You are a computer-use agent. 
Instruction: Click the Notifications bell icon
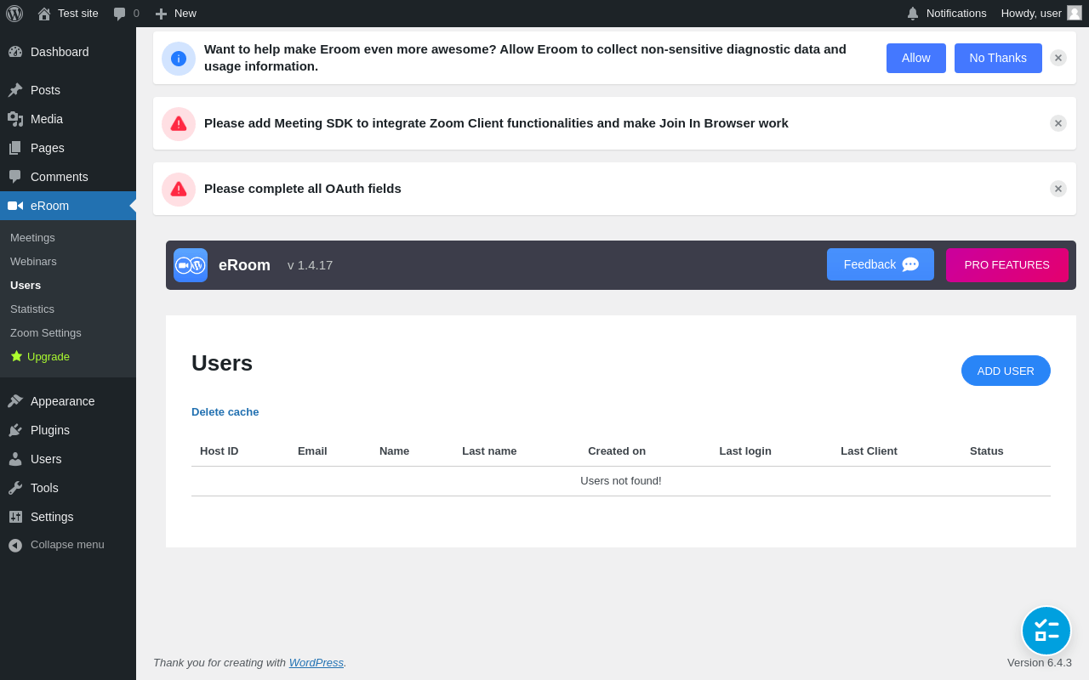913,14
